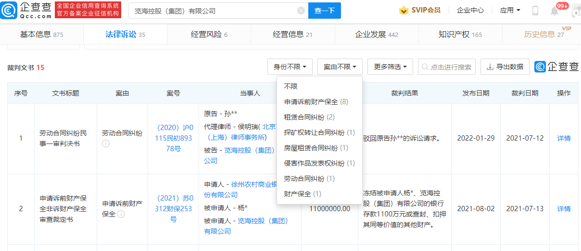This screenshot has width=581, height=251.
Task: Click the date 2021-08-02
Action: tap(476, 209)
